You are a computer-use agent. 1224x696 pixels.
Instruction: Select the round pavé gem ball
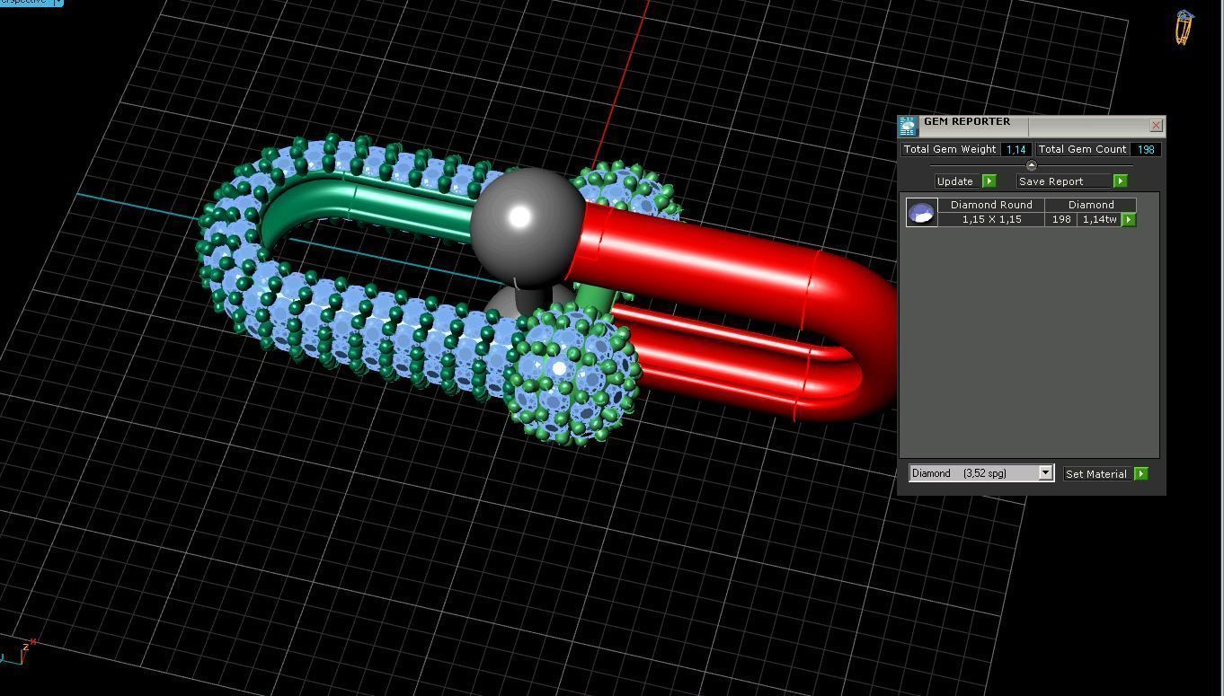click(x=572, y=374)
